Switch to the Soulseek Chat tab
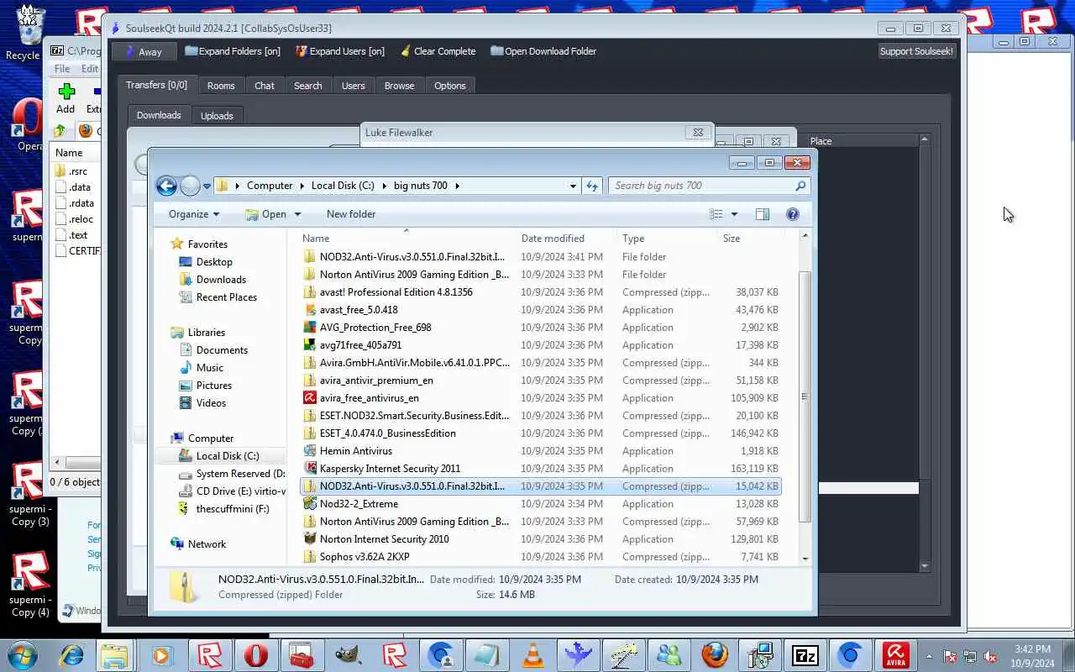Screen dimensions: 1075x672 [265, 86]
